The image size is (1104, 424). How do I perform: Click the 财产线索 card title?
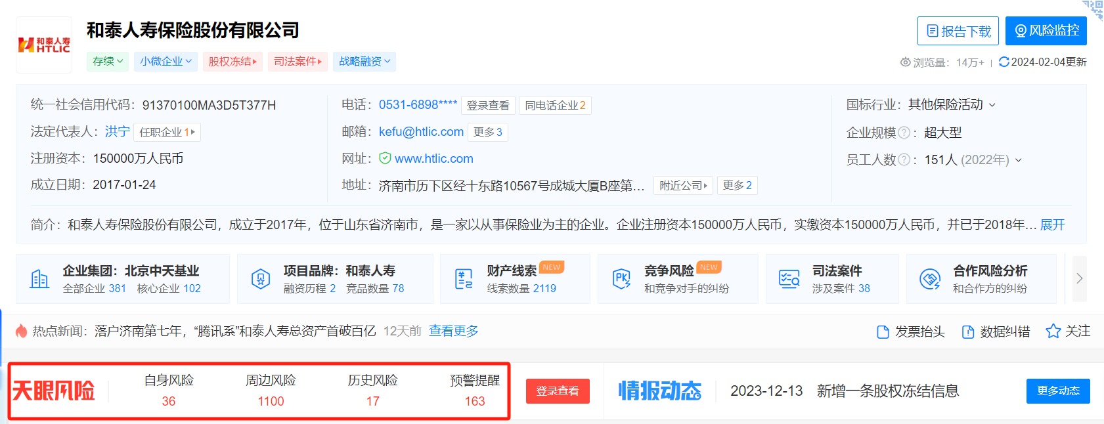point(512,270)
